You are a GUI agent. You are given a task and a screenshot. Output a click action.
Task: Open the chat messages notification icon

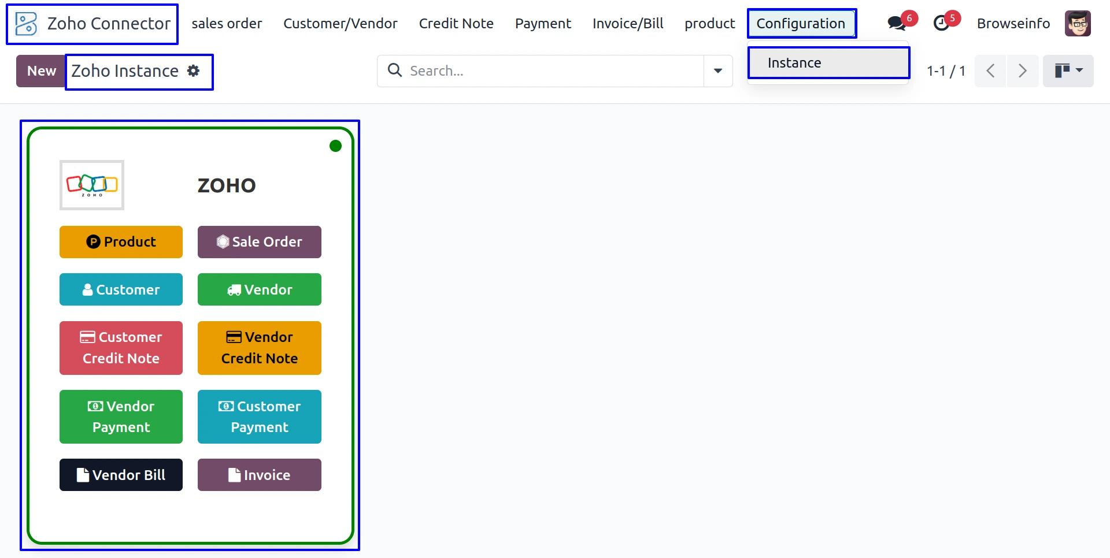(x=897, y=23)
